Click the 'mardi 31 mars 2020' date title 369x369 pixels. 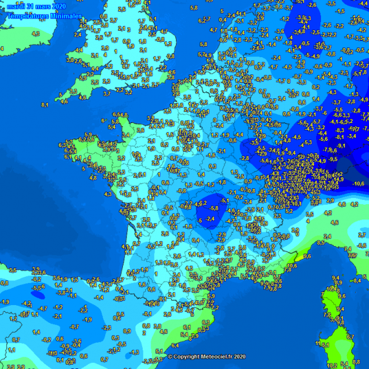click(x=36, y=6)
